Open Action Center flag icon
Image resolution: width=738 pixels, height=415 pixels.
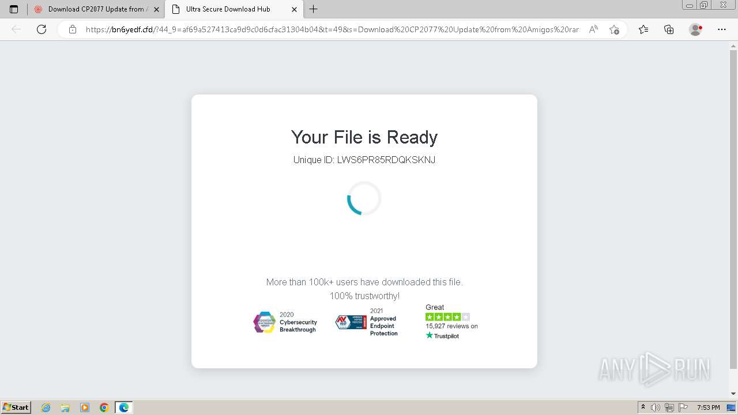[x=683, y=408]
